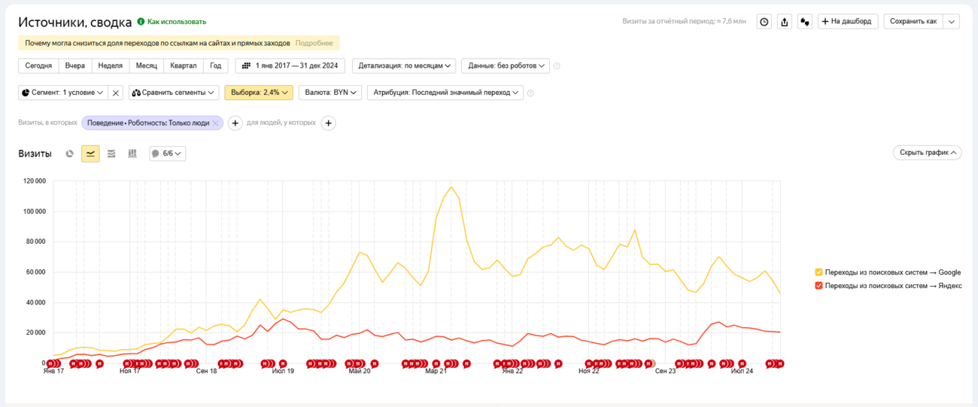Switch chart to pie chart view

click(x=69, y=153)
